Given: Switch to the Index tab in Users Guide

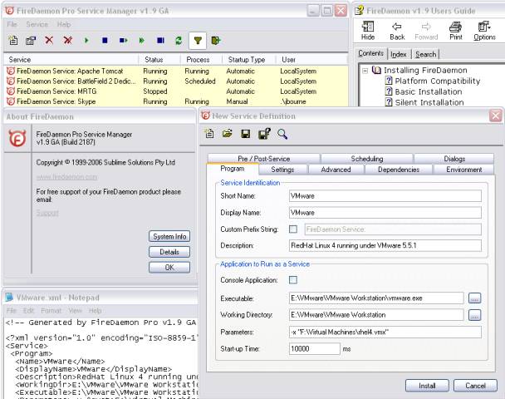Looking at the screenshot, I should point(399,54).
